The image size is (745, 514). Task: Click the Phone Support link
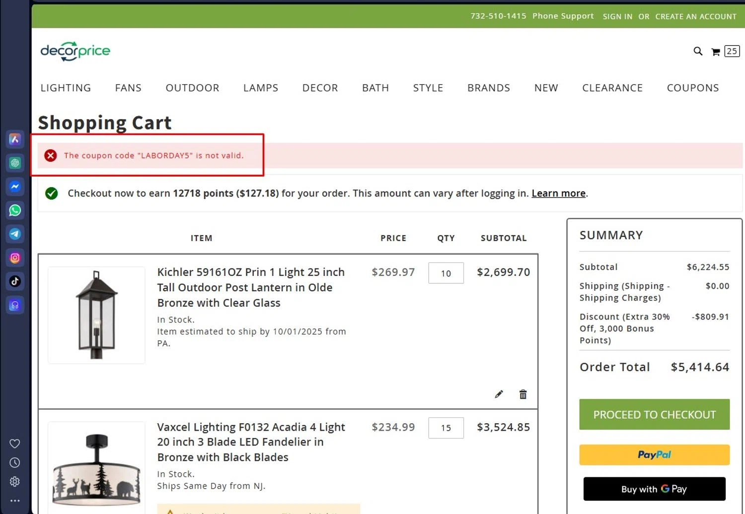563,16
